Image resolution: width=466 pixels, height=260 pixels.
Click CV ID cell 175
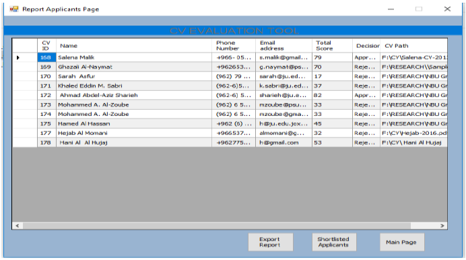pyautogui.click(x=46, y=124)
